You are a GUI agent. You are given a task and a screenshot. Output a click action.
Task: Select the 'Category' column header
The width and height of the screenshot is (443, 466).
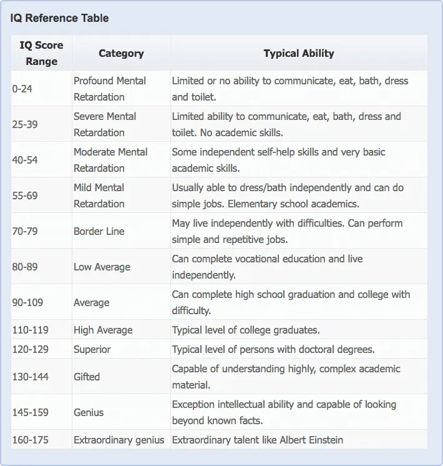tap(121, 54)
